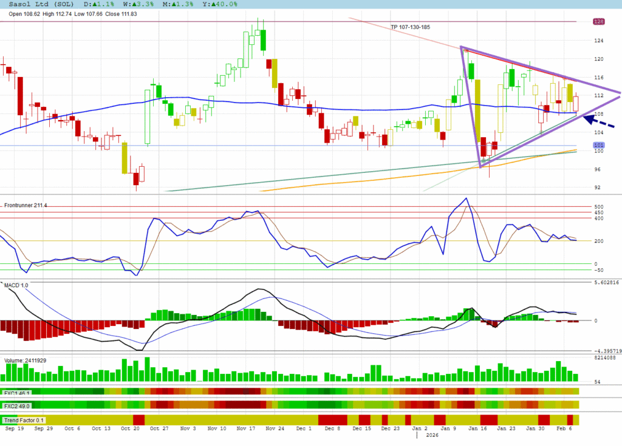Click the 101 price level tag
Viewport: 622px width, 446px height.
point(598,146)
